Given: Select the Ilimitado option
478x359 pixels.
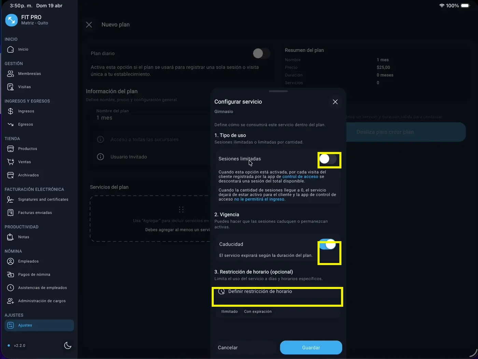Looking at the screenshot, I should tap(229, 311).
